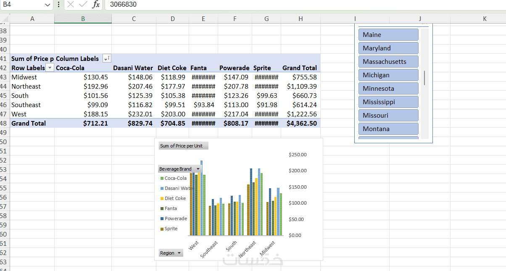
Task: Select column H header
Action: (x=300, y=19)
